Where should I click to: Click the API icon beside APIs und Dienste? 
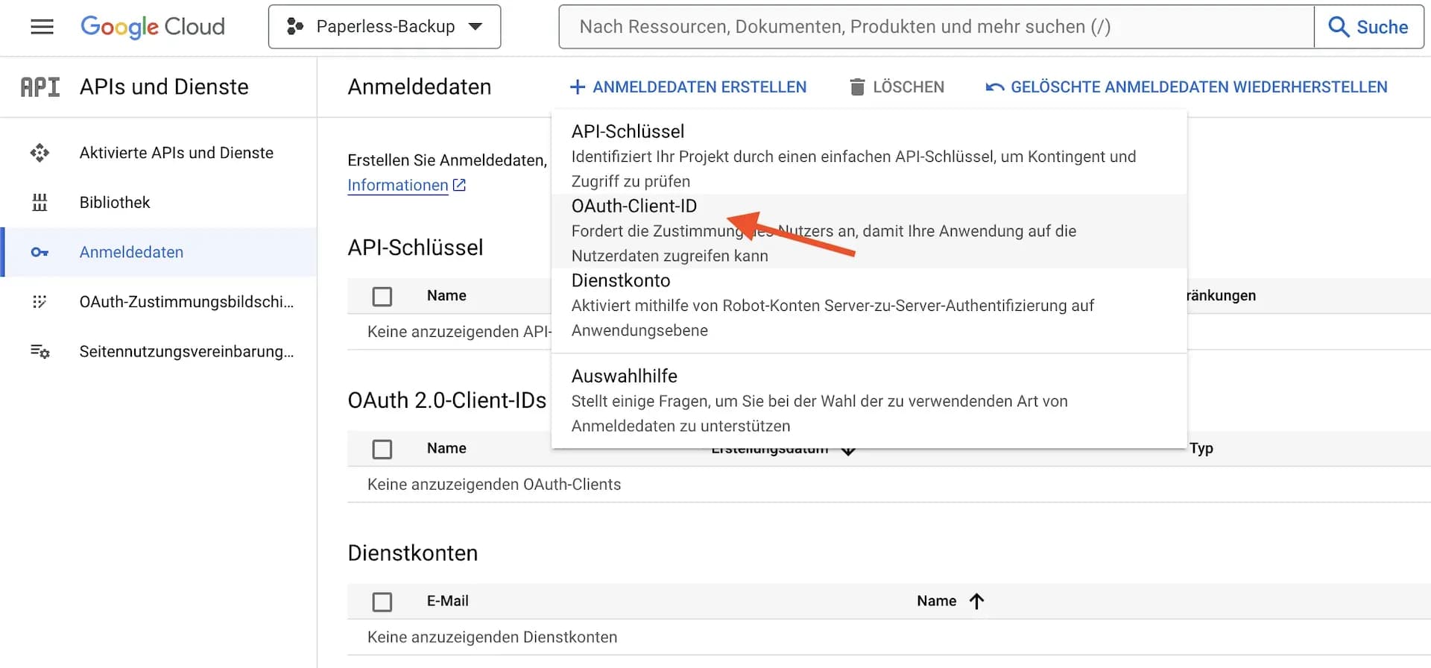pyautogui.click(x=40, y=87)
